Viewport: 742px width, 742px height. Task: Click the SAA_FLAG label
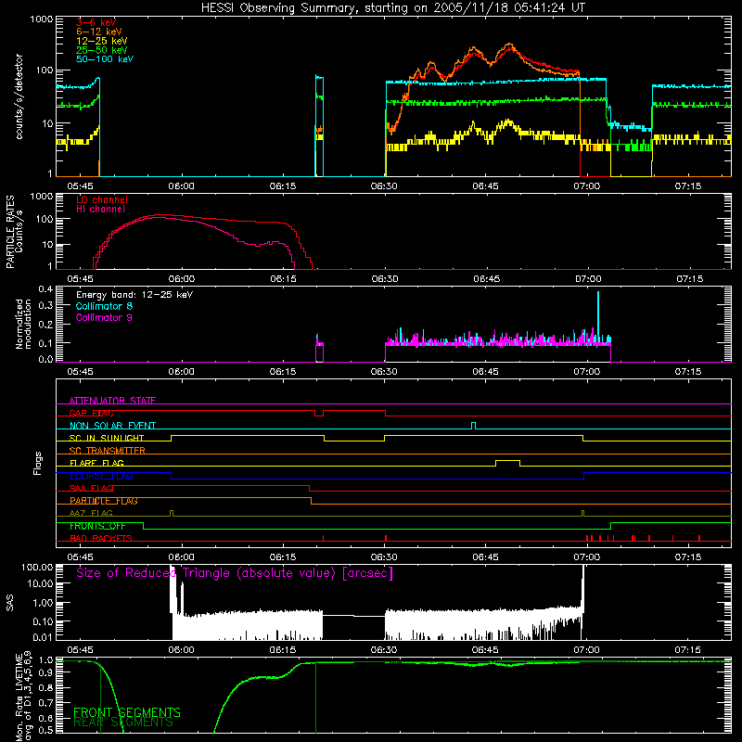coord(91,488)
